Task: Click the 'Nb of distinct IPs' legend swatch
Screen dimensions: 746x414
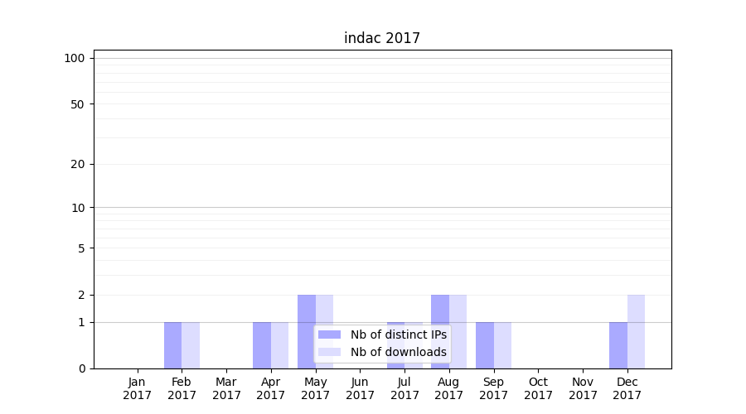Action: (x=329, y=335)
